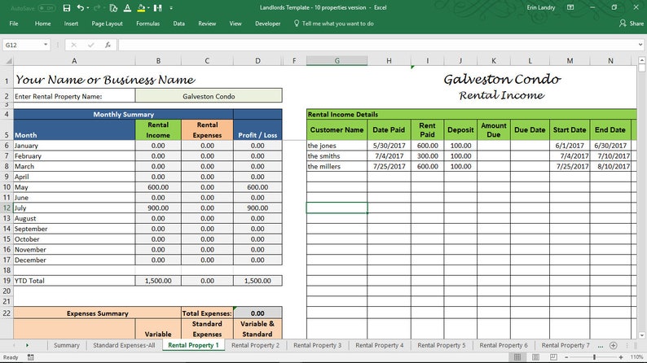Click the Select All corner triangle
This screenshot has height=363, width=647.
(7, 61)
